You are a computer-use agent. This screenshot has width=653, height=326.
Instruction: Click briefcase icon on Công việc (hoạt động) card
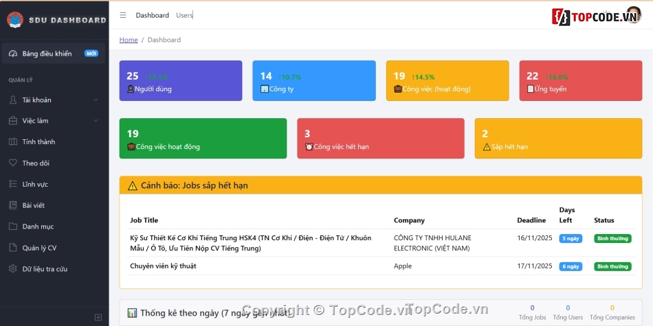click(x=398, y=89)
